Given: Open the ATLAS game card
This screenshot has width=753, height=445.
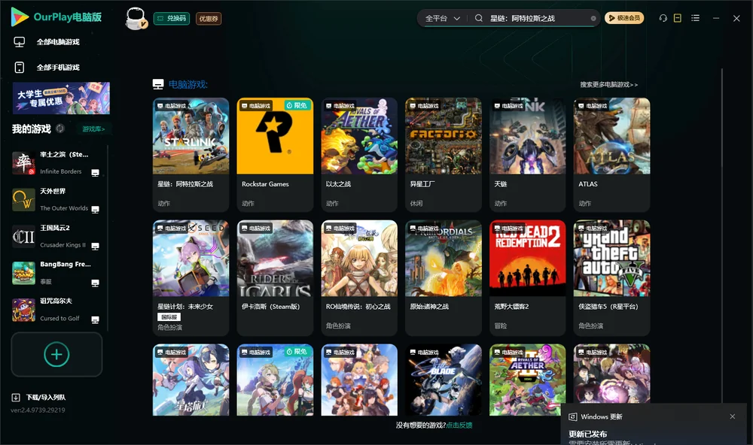Looking at the screenshot, I should click(611, 154).
